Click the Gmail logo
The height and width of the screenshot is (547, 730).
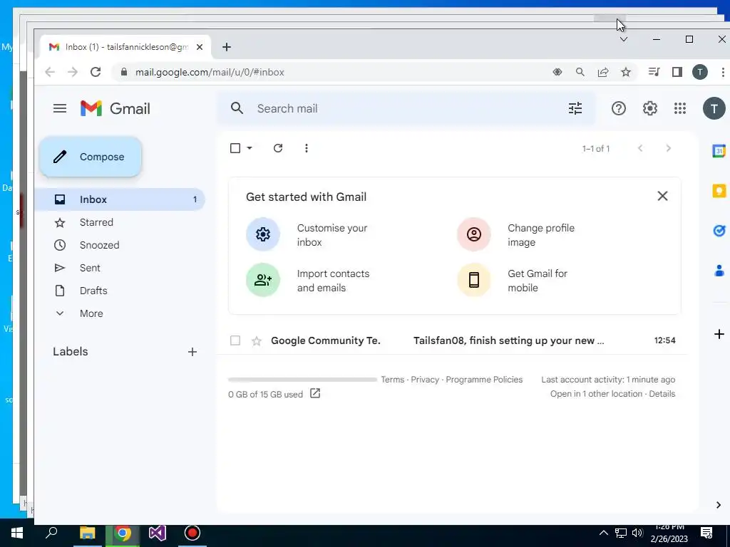coord(115,108)
